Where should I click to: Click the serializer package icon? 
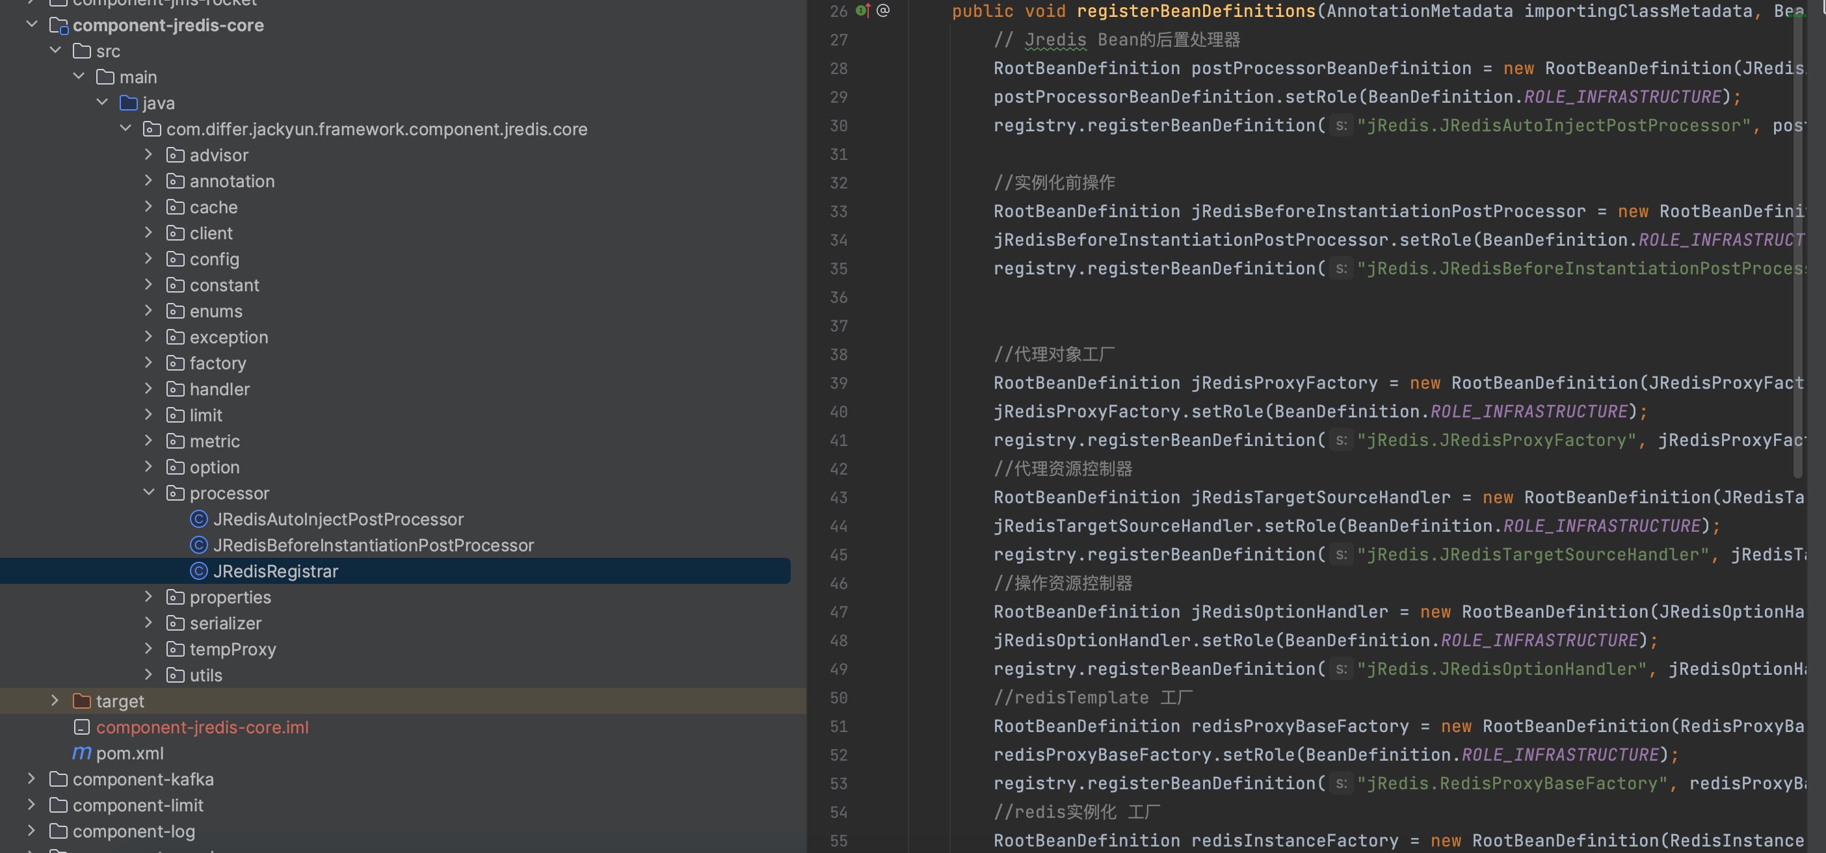coord(175,623)
